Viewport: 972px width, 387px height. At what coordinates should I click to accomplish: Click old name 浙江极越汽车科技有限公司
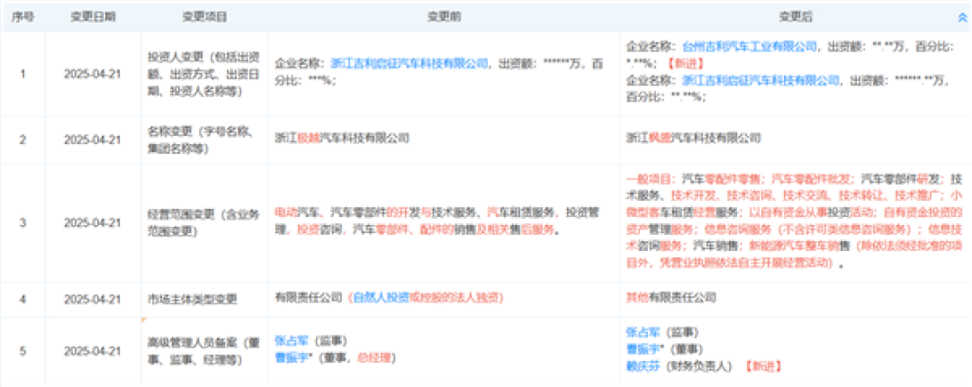click(342, 138)
